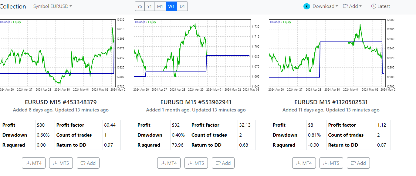Select the Y5 period tab
The height and width of the screenshot is (176, 416).
click(x=140, y=6)
